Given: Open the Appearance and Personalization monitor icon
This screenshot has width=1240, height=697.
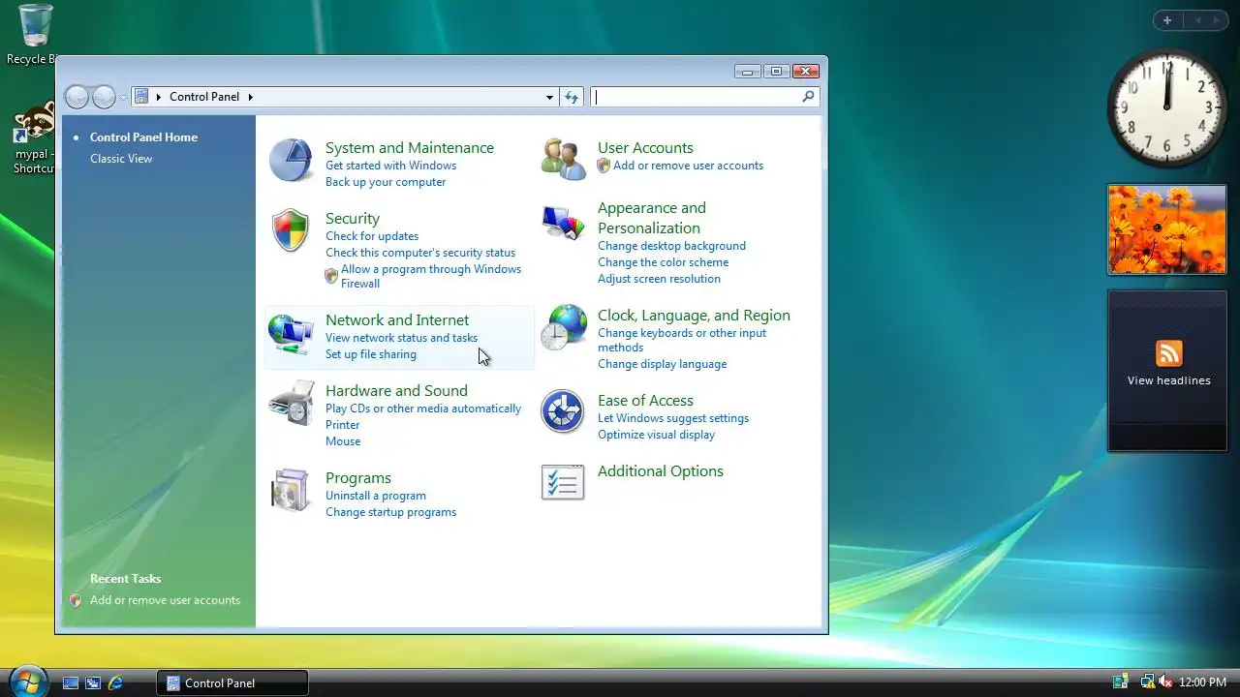Looking at the screenshot, I should [x=563, y=223].
